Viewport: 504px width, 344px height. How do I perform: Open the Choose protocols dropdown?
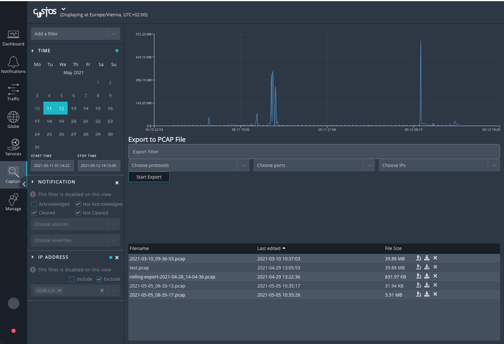pos(189,165)
